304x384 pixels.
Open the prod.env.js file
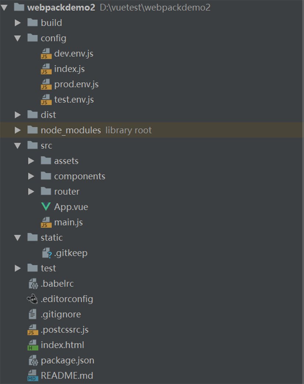[76, 84]
